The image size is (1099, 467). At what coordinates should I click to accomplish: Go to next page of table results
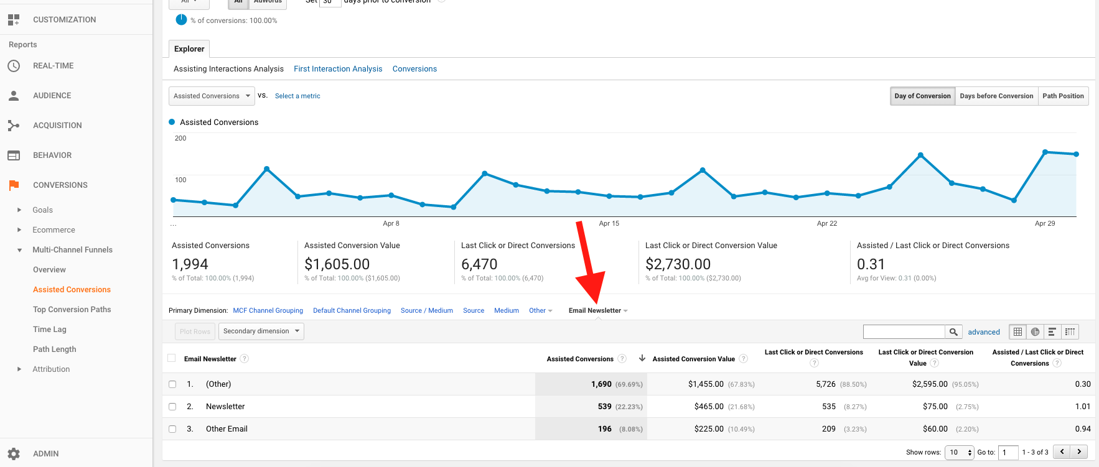[x=1079, y=452]
